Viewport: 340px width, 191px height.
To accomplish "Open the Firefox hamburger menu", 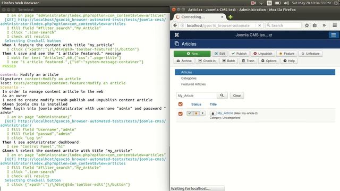I will point(335,25).
